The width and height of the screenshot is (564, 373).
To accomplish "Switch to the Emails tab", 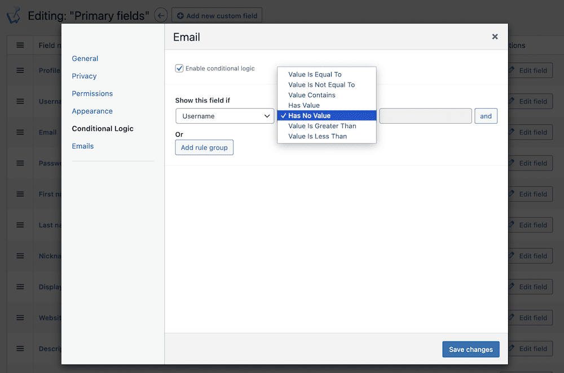I will (83, 146).
